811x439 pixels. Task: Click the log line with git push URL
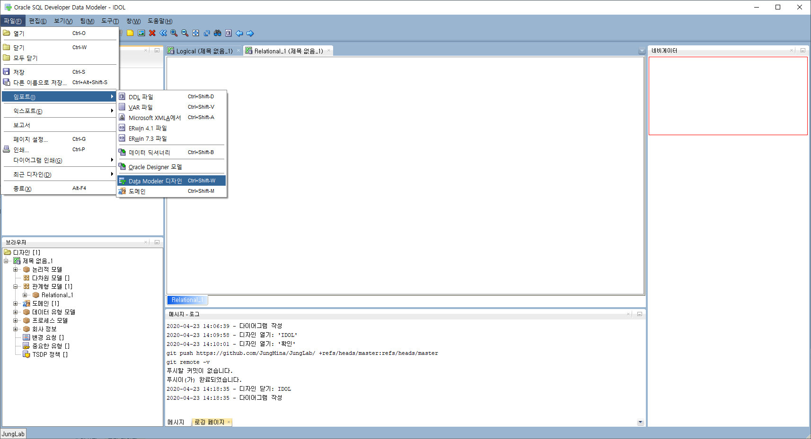tap(302, 353)
